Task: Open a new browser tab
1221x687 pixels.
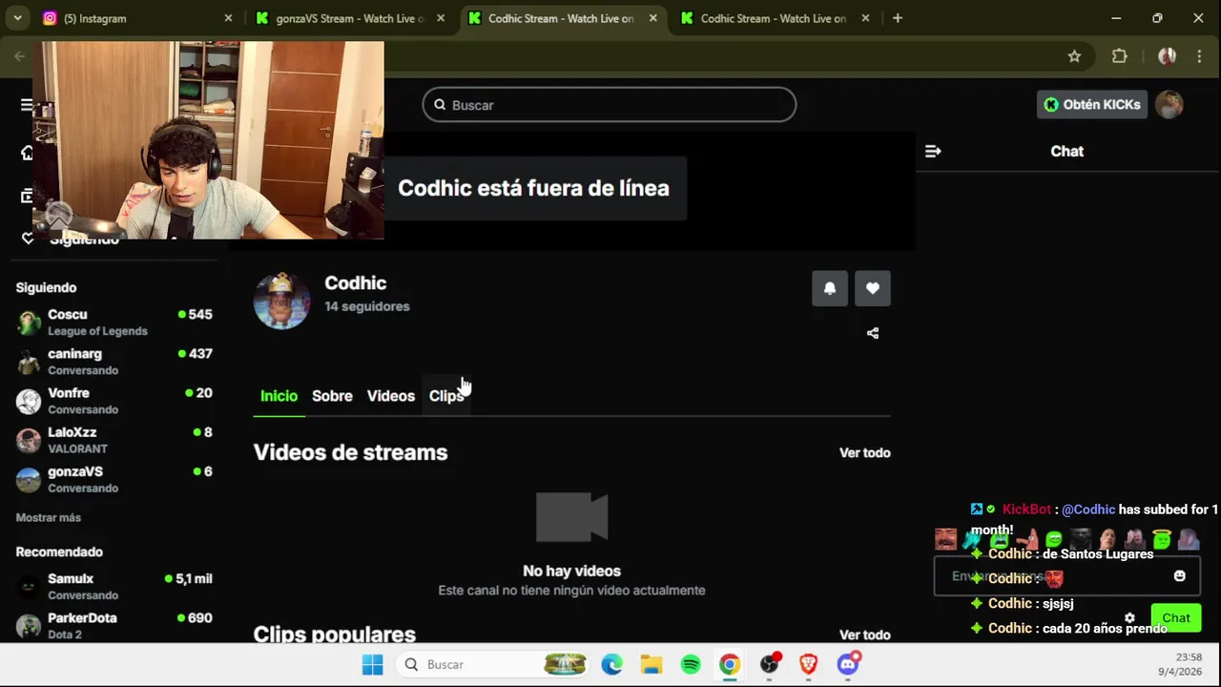Action: pos(897,18)
